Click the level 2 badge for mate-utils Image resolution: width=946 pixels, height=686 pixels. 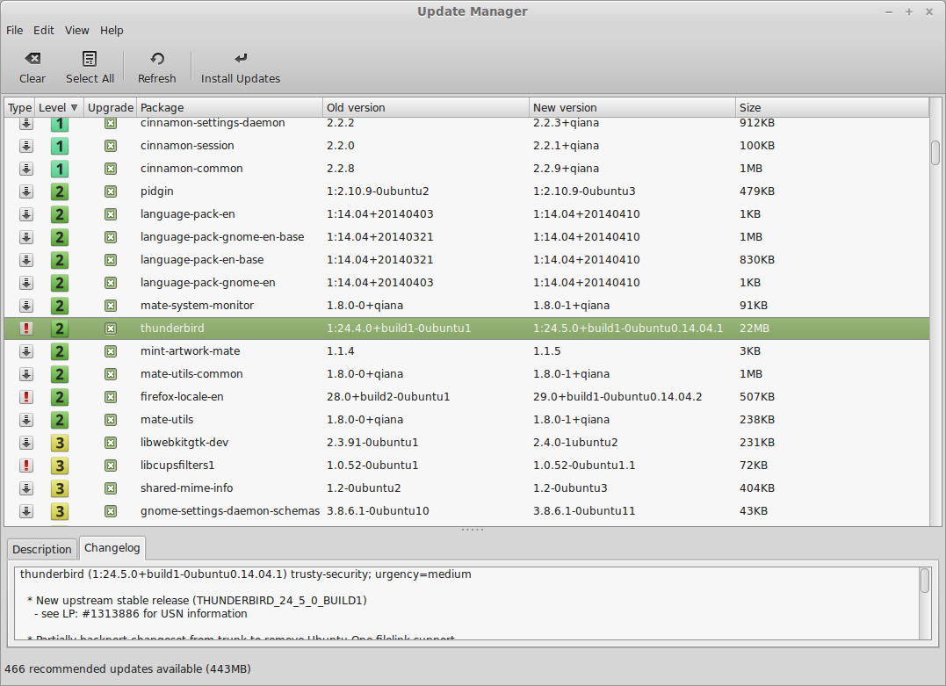(x=59, y=420)
